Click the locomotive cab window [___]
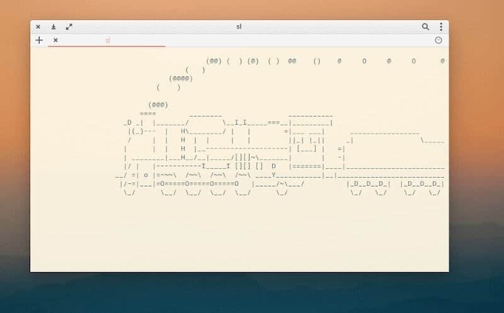 point(307,149)
